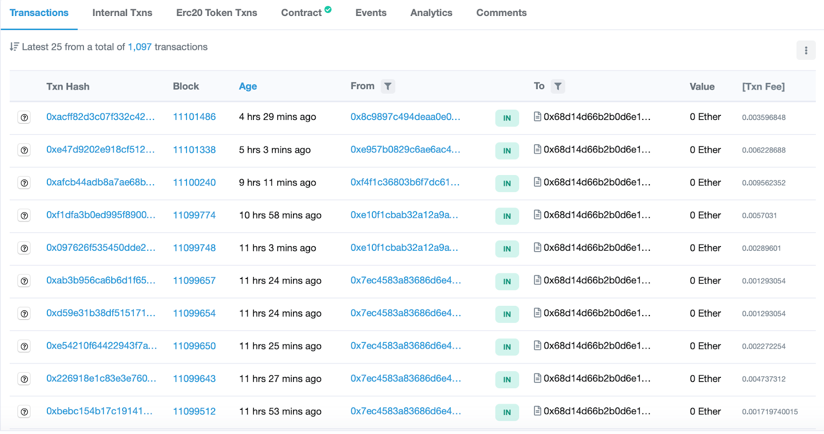The height and width of the screenshot is (434, 824).
Task: Click sort icon beside Latest 25 text
Action: point(14,47)
